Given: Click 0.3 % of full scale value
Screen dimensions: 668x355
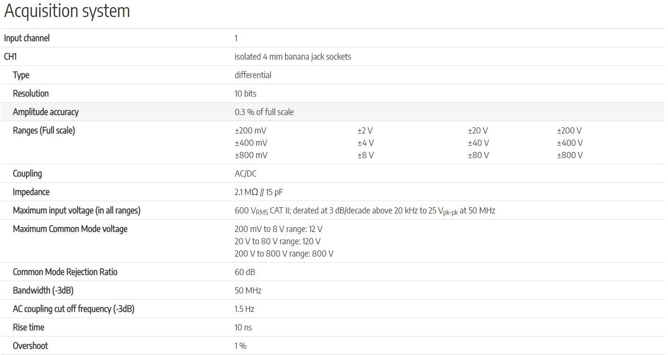Looking at the screenshot, I should tap(264, 112).
